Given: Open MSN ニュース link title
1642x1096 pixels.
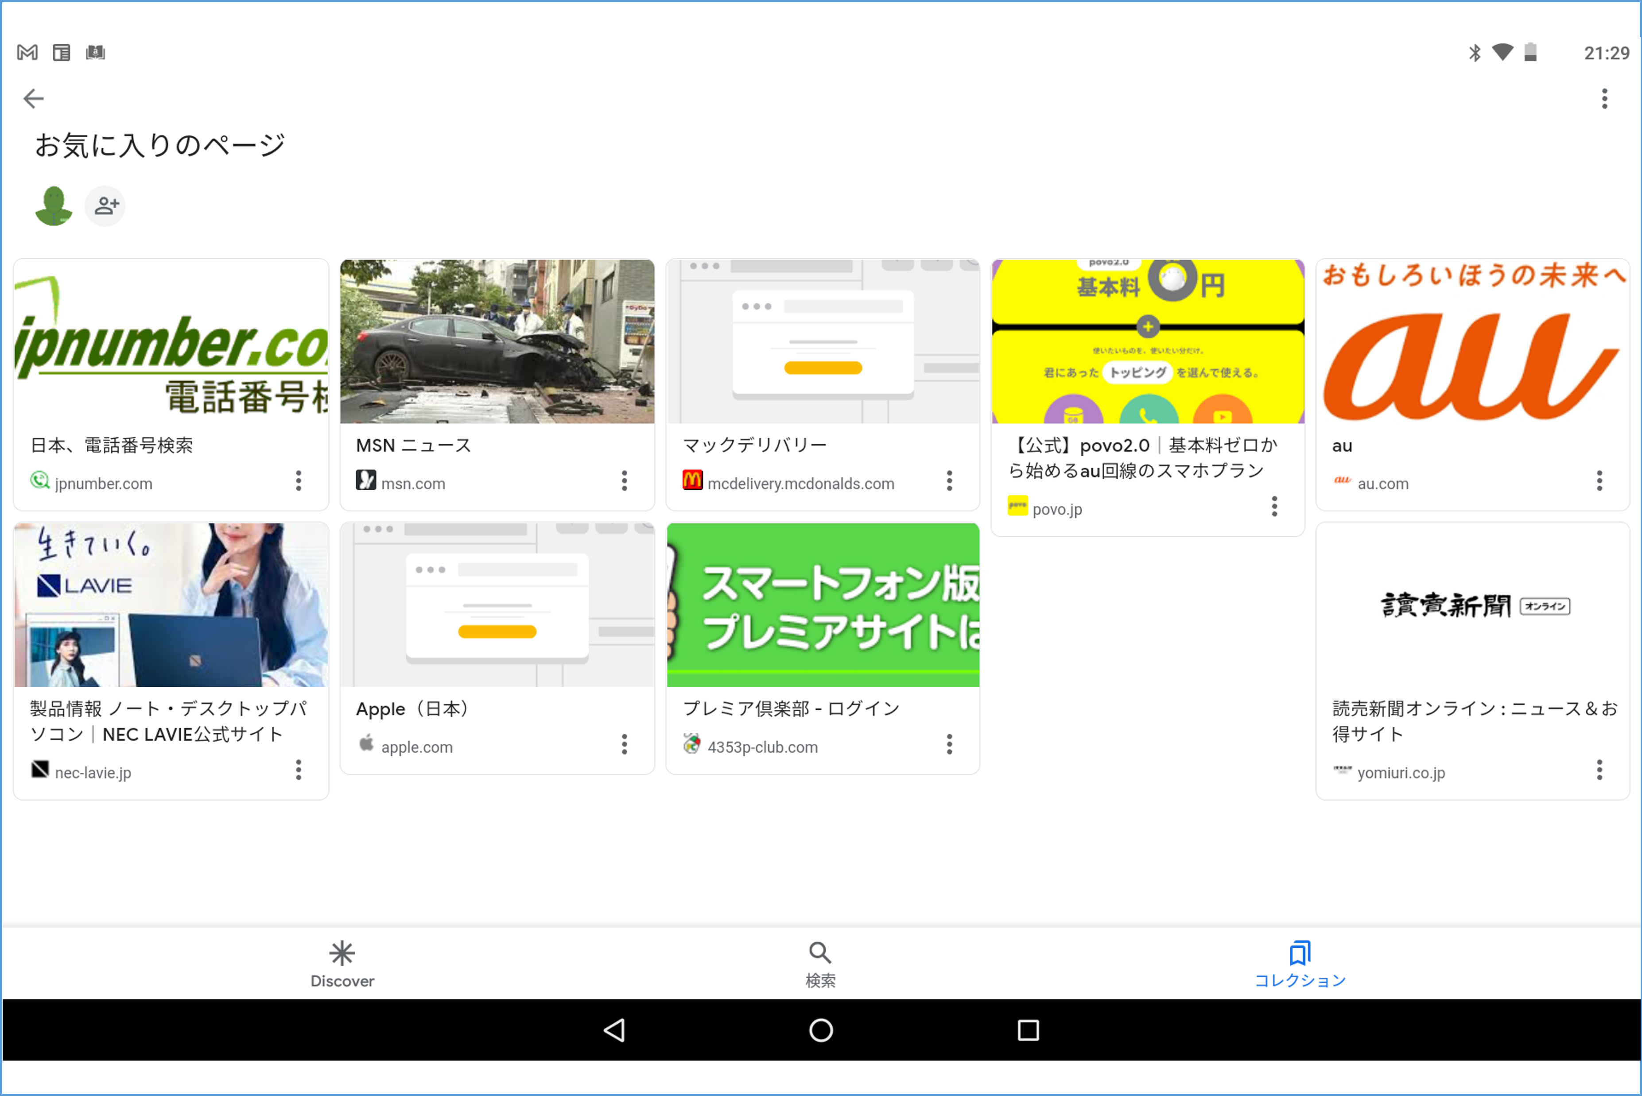Looking at the screenshot, I should coord(414,445).
